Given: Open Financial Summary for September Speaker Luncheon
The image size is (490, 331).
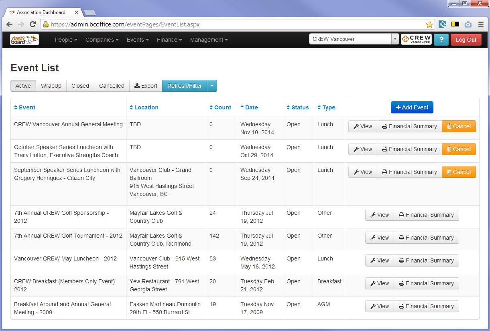Looking at the screenshot, I should coord(409,172).
